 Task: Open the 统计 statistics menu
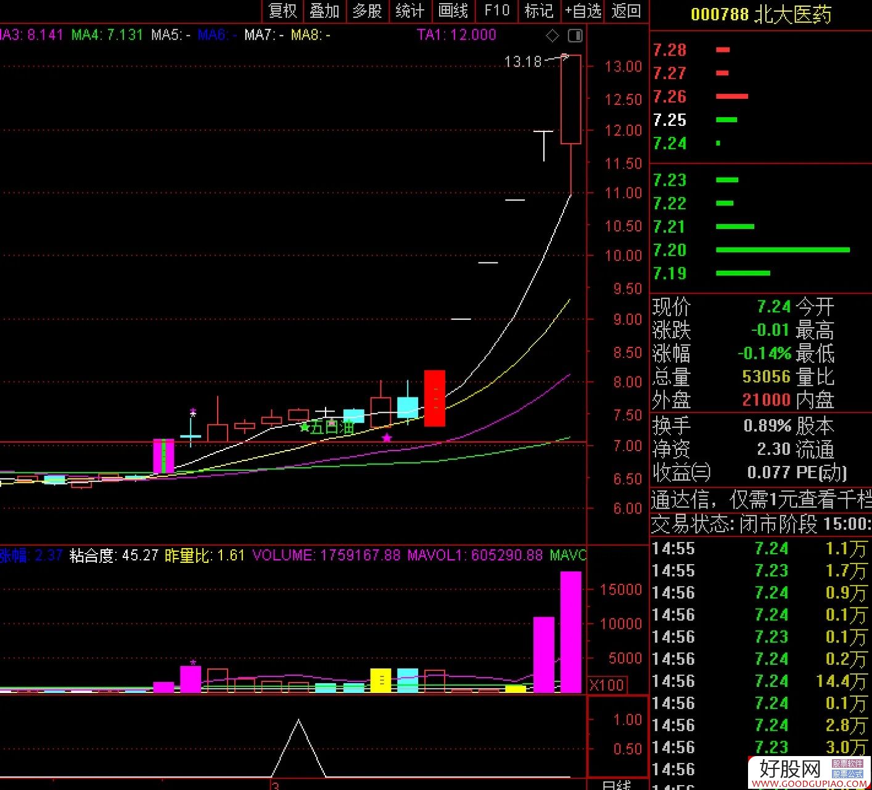(410, 11)
